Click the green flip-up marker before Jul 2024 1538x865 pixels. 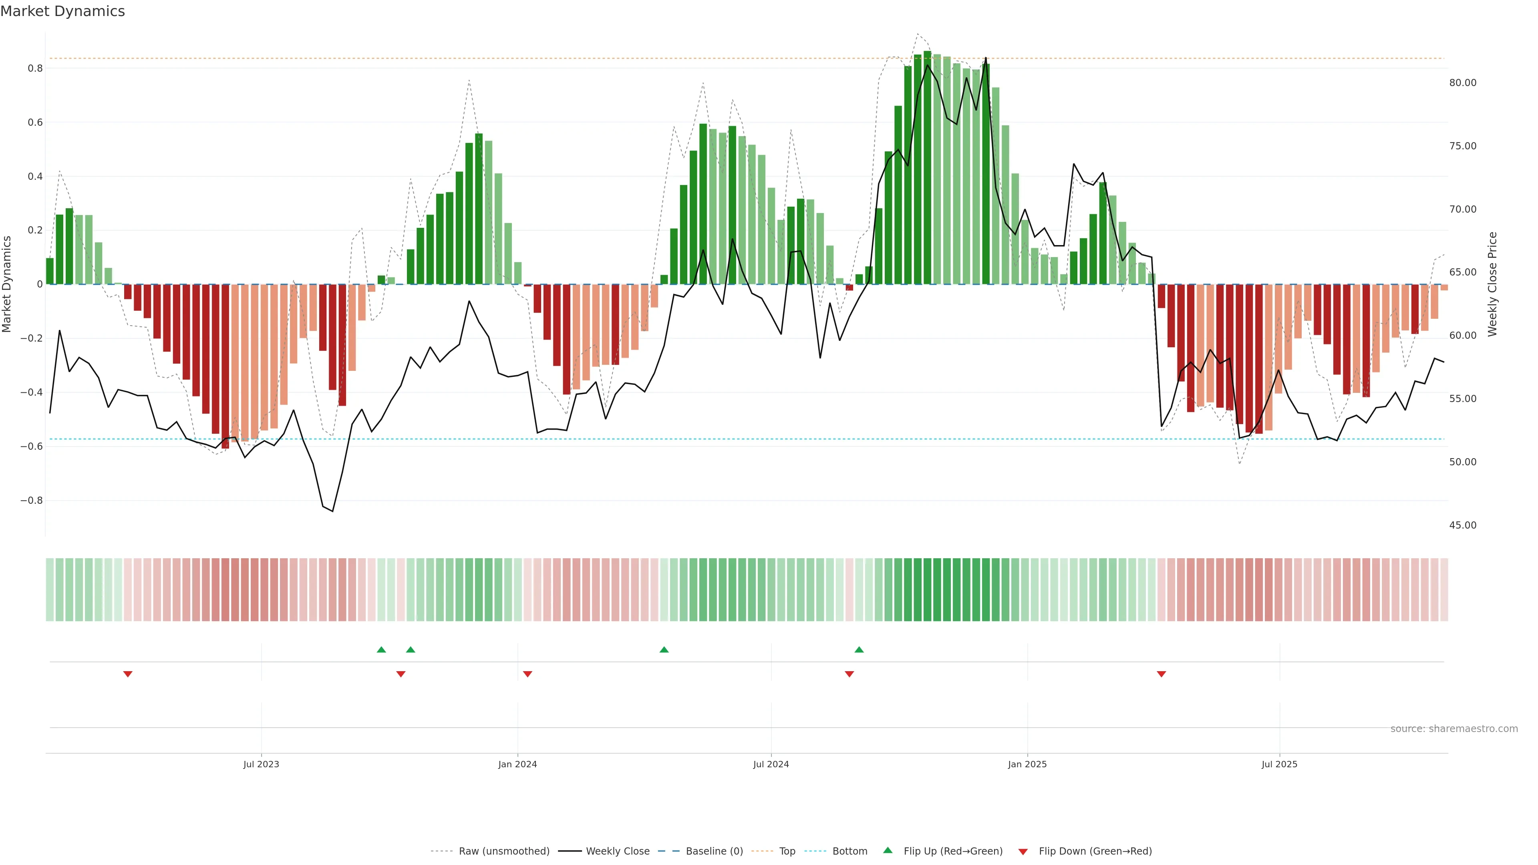click(x=664, y=650)
